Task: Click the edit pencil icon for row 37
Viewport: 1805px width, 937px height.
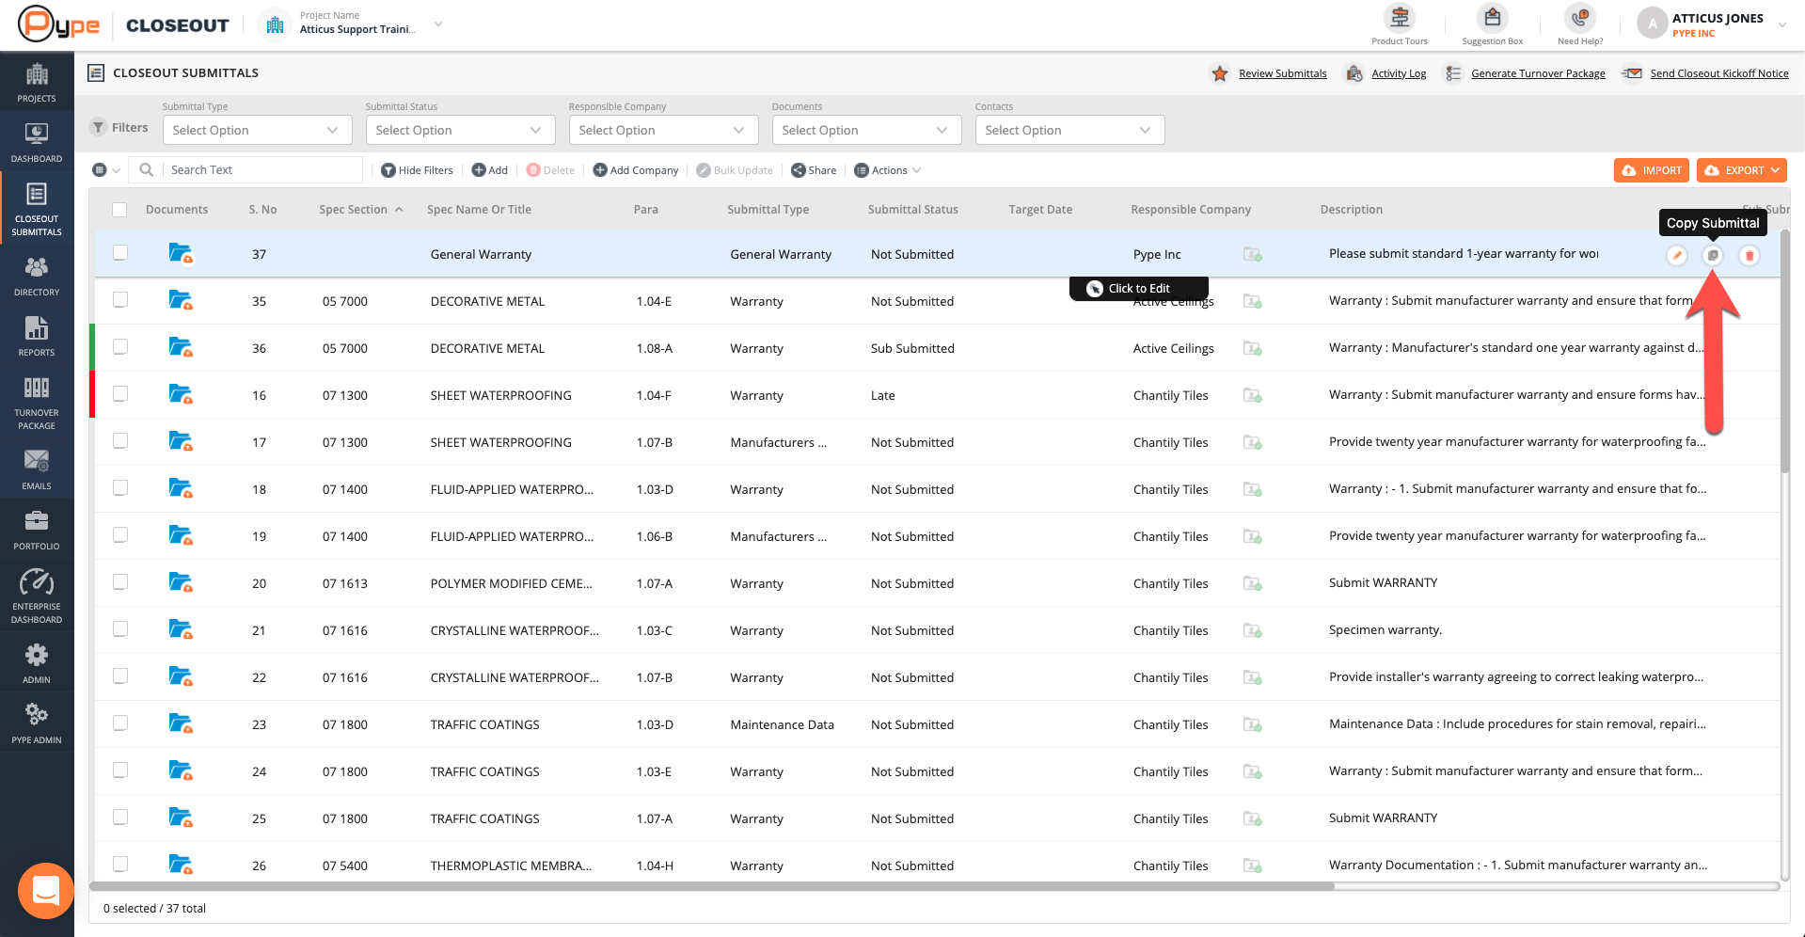Action: tap(1676, 255)
